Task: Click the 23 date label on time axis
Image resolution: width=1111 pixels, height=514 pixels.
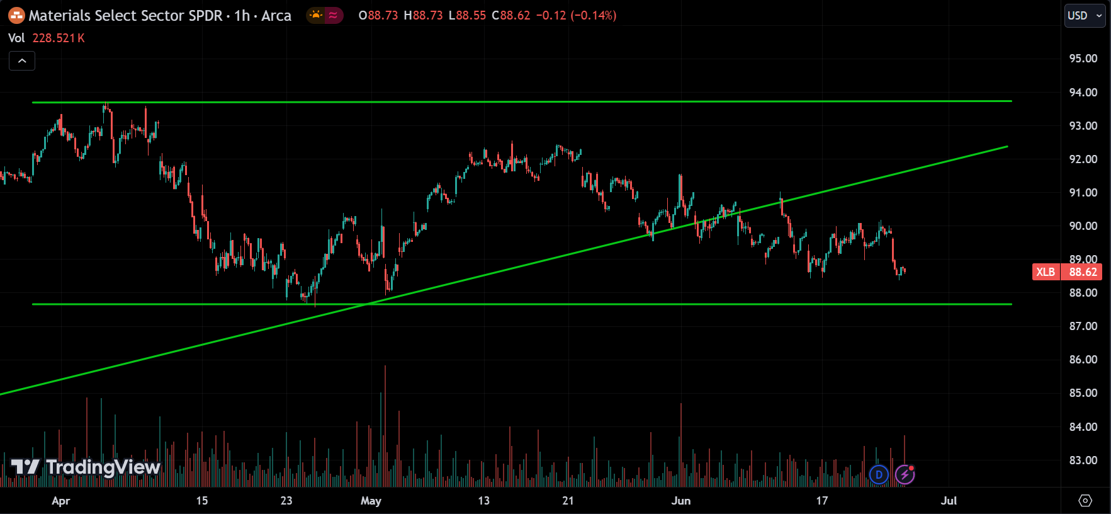Action: [286, 501]
